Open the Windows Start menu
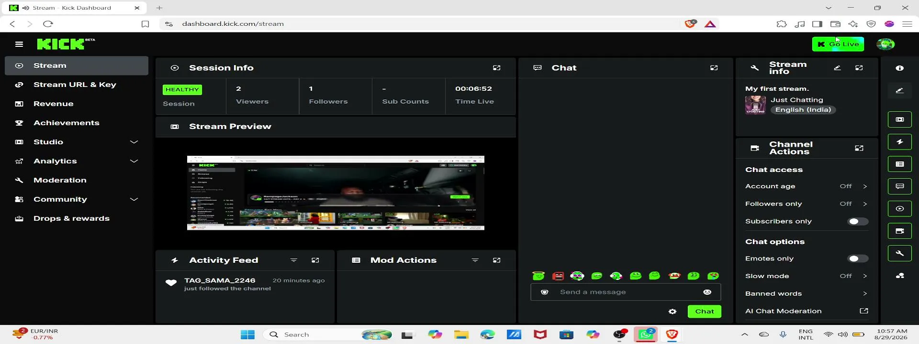 click(247, 334)
